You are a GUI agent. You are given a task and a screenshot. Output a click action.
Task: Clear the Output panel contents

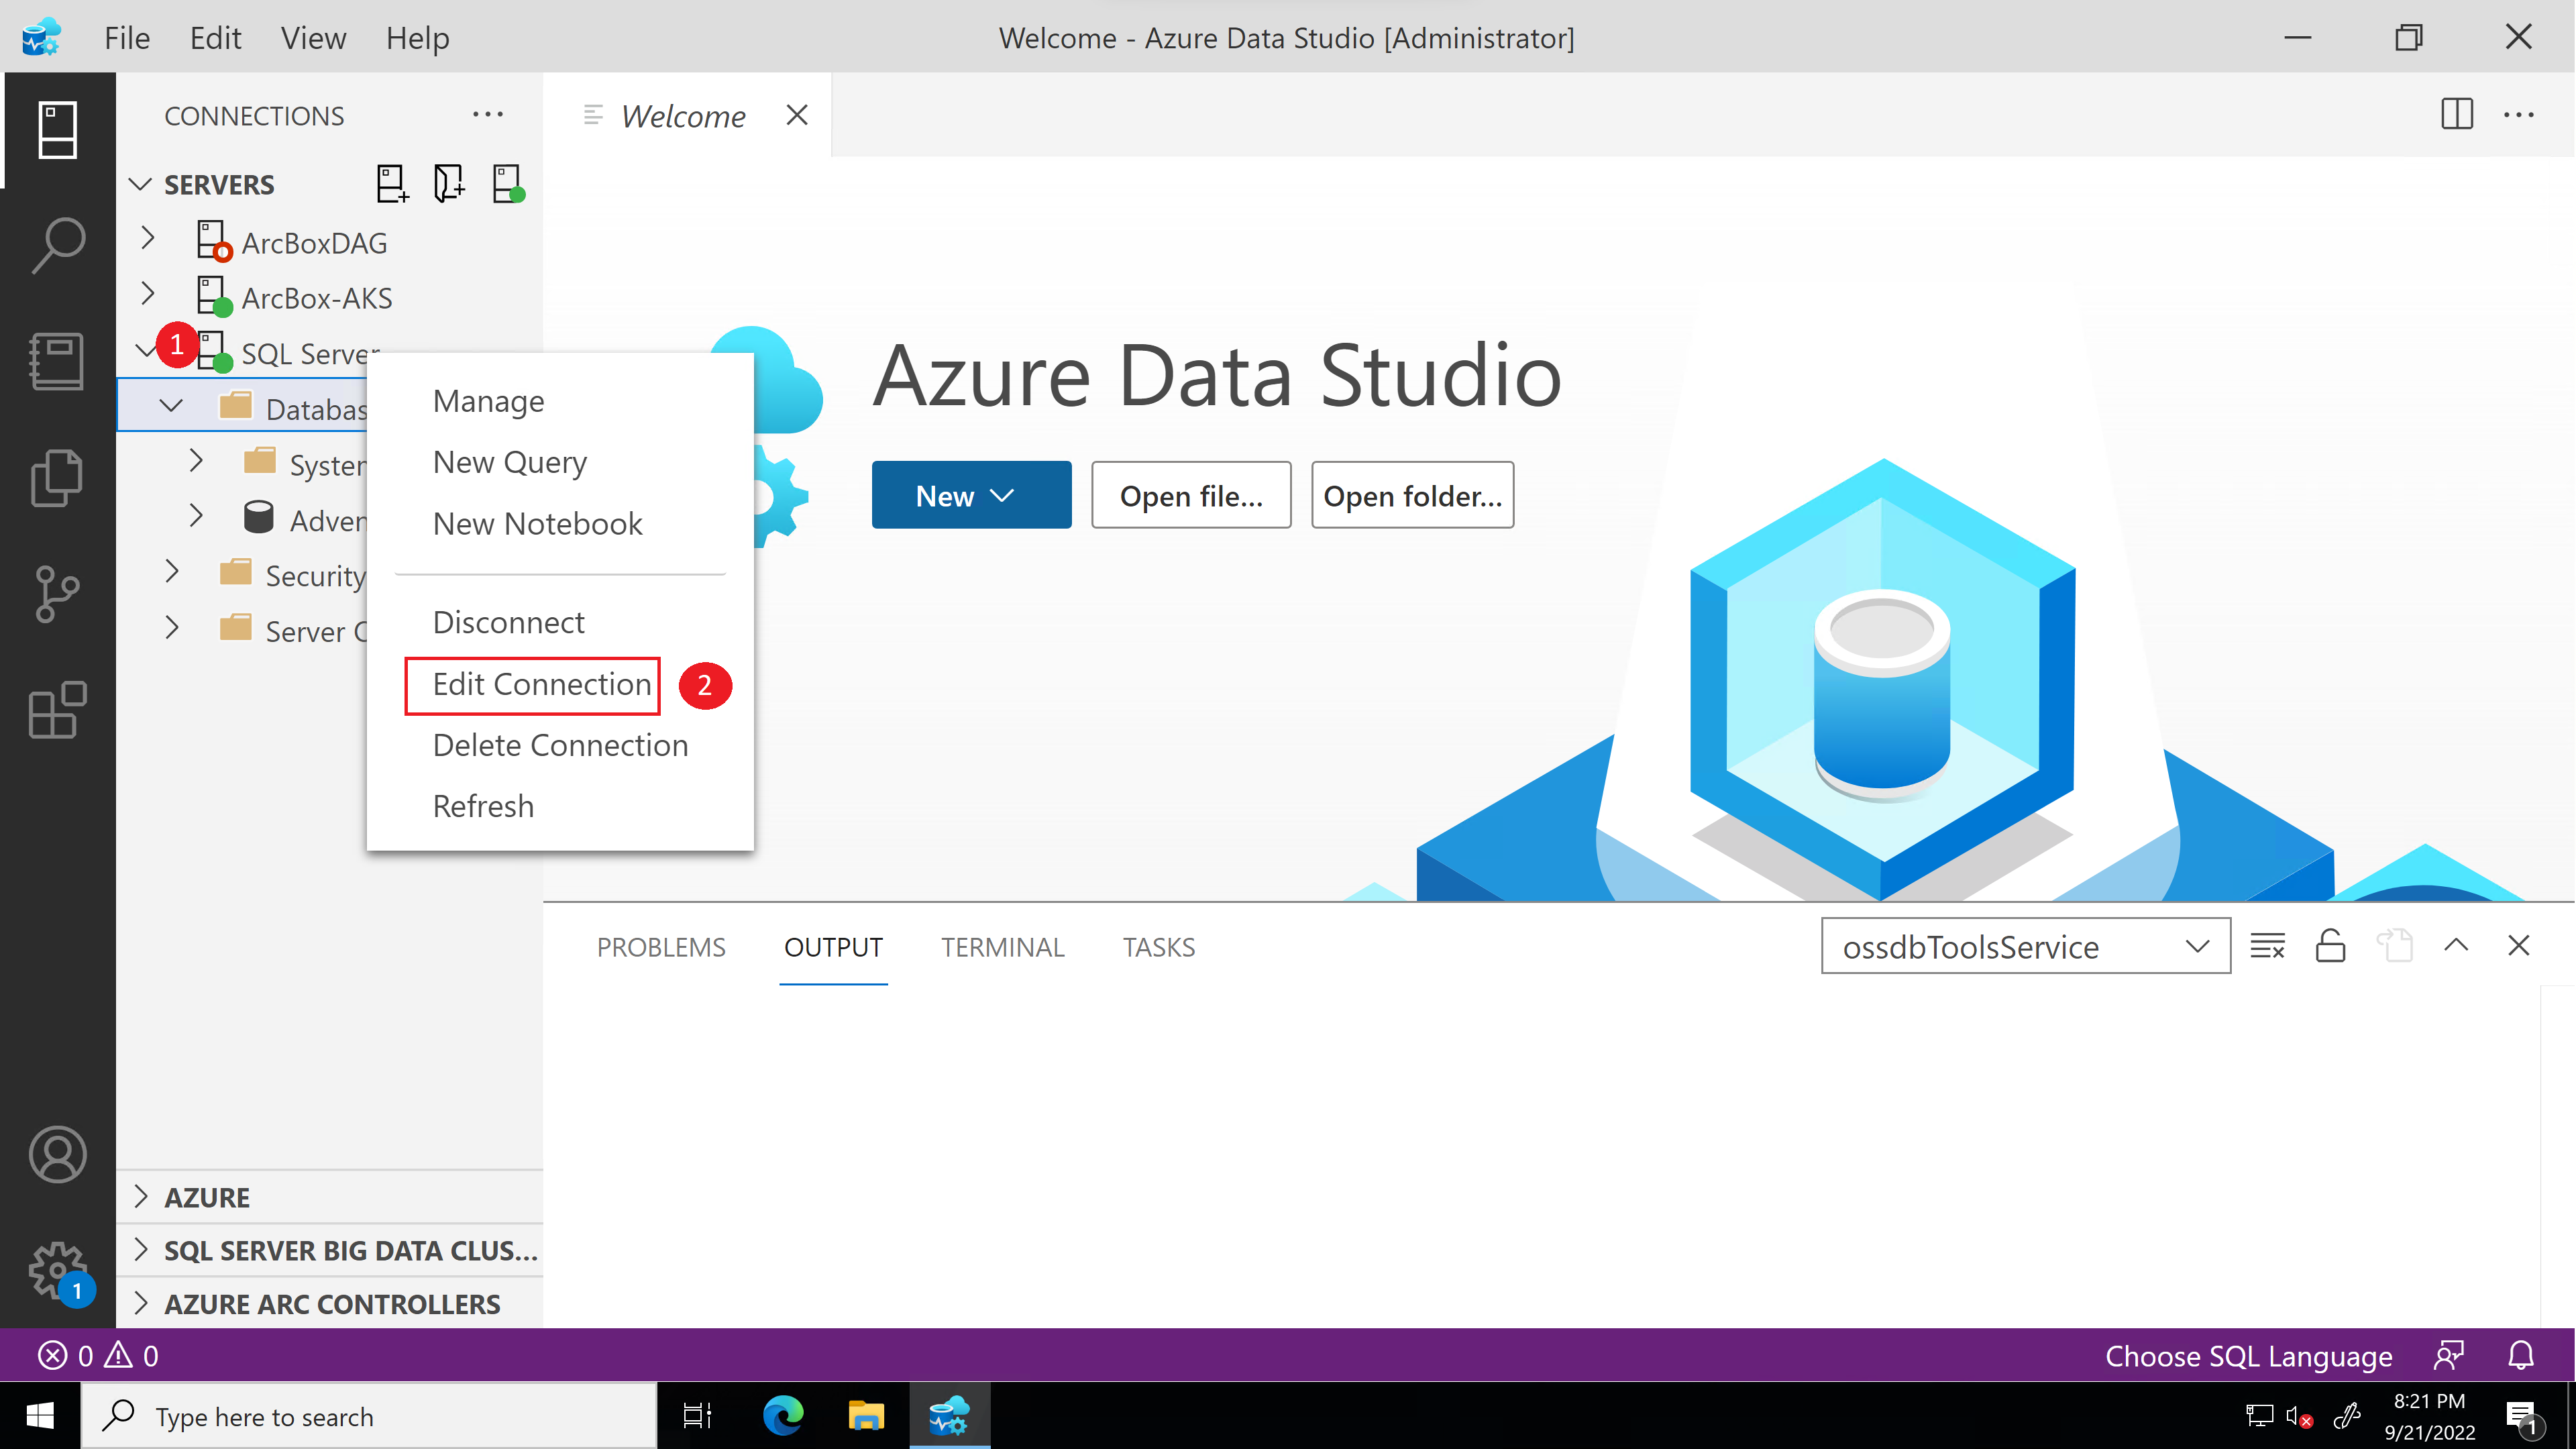[2267, 945]
